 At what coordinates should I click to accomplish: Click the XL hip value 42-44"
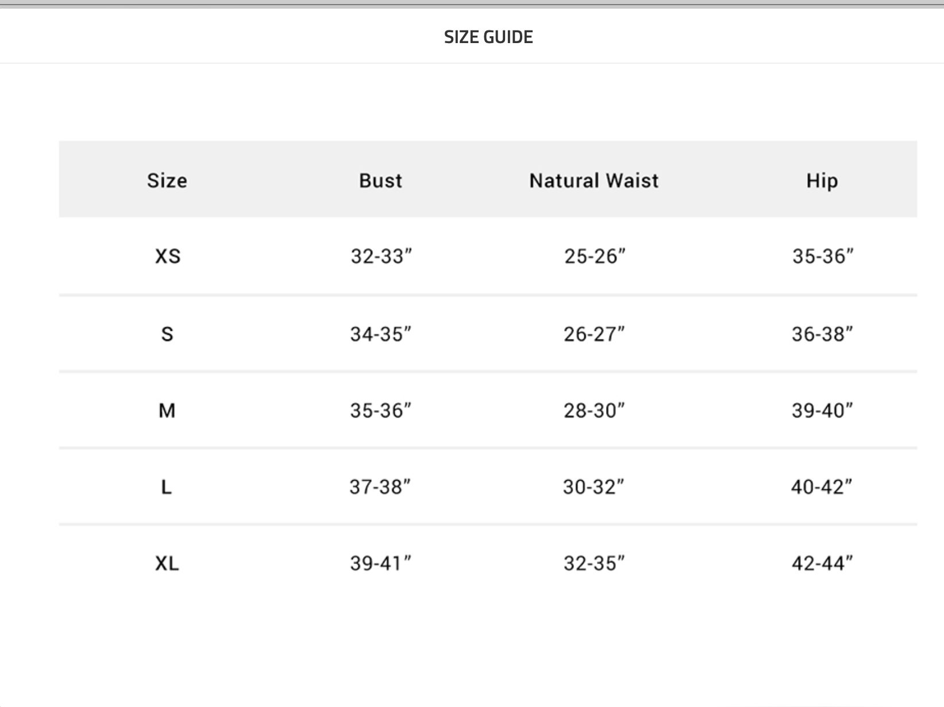coord(822,563)
